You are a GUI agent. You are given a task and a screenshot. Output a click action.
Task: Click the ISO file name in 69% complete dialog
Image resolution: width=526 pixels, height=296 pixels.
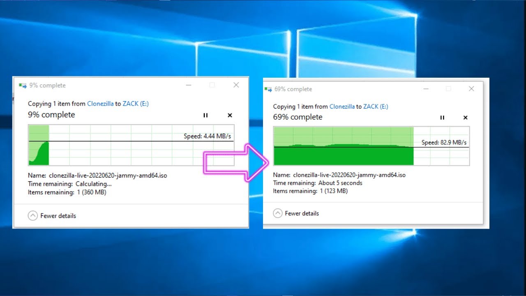click(349, 175)
